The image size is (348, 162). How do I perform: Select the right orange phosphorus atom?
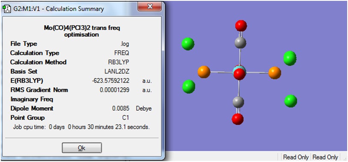pyautogui.click(x=275, y=73)
